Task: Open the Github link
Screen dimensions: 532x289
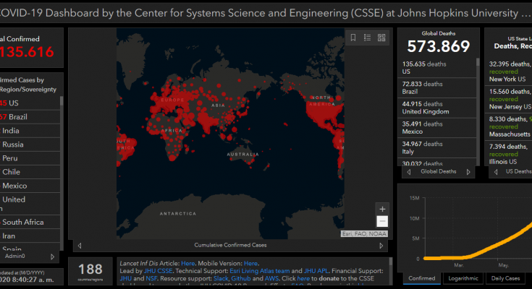Action: [241, 278]
